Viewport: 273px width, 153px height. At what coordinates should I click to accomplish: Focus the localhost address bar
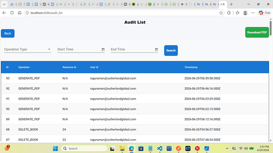click(122, 13)
